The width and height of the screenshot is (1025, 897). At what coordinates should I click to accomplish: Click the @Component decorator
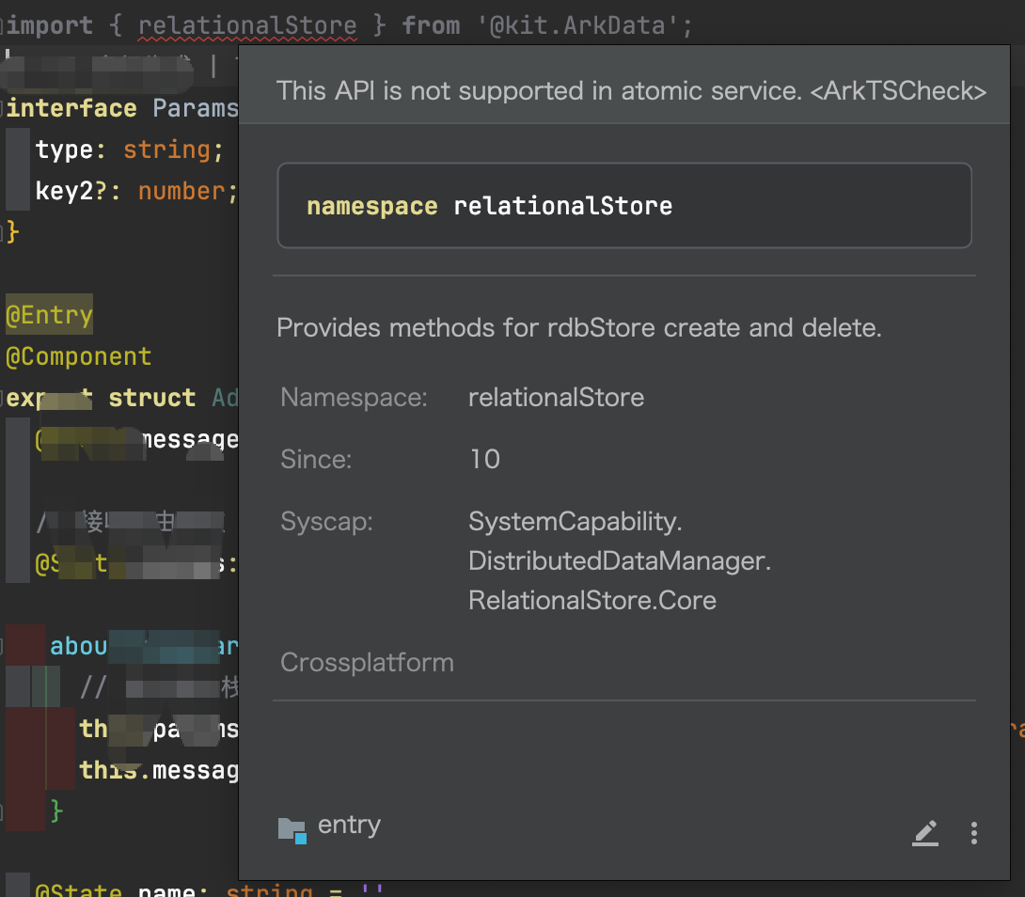(79, 357)
